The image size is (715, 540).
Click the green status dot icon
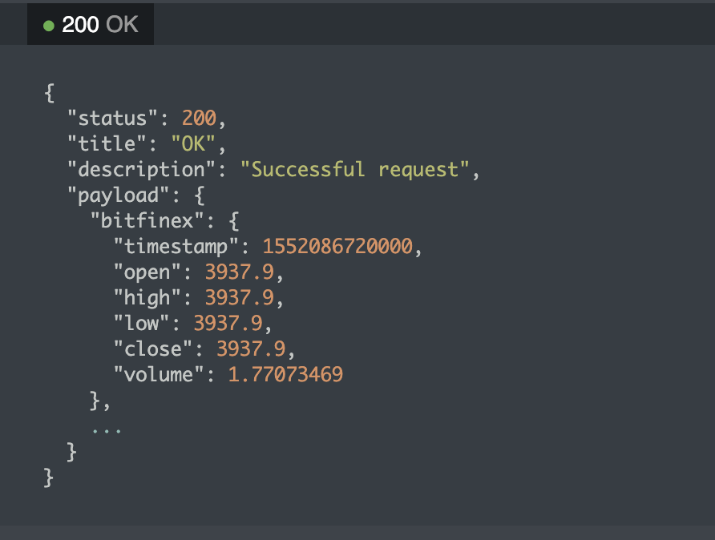click(x=49, y=26)
